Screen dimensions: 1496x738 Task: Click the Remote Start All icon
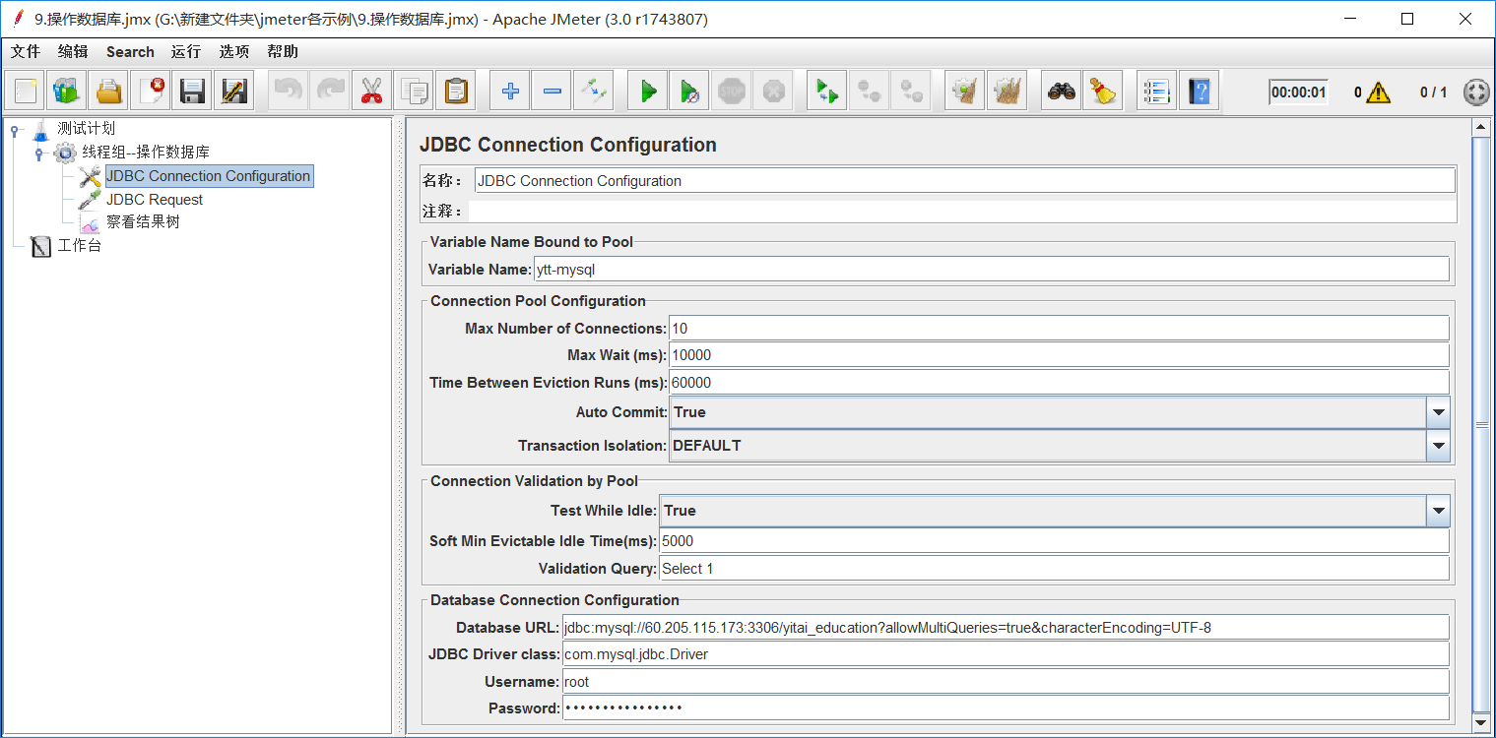(827, 92)
